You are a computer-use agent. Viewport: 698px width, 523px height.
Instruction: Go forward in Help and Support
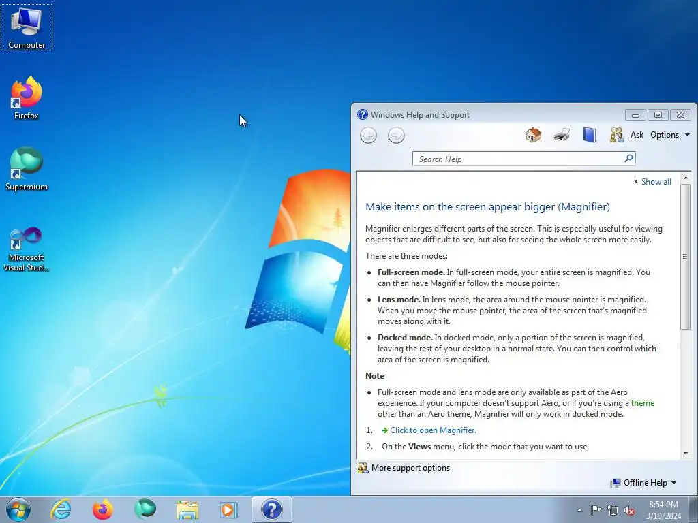coord(396,136)
